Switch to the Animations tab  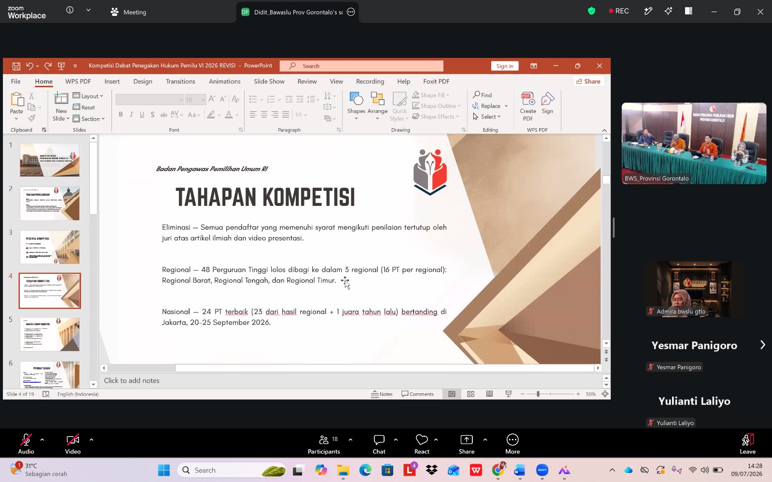225,81
